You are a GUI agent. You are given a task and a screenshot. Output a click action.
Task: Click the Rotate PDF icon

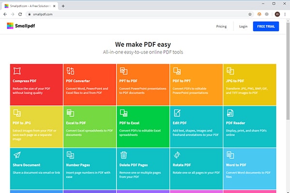coord(177,155)
